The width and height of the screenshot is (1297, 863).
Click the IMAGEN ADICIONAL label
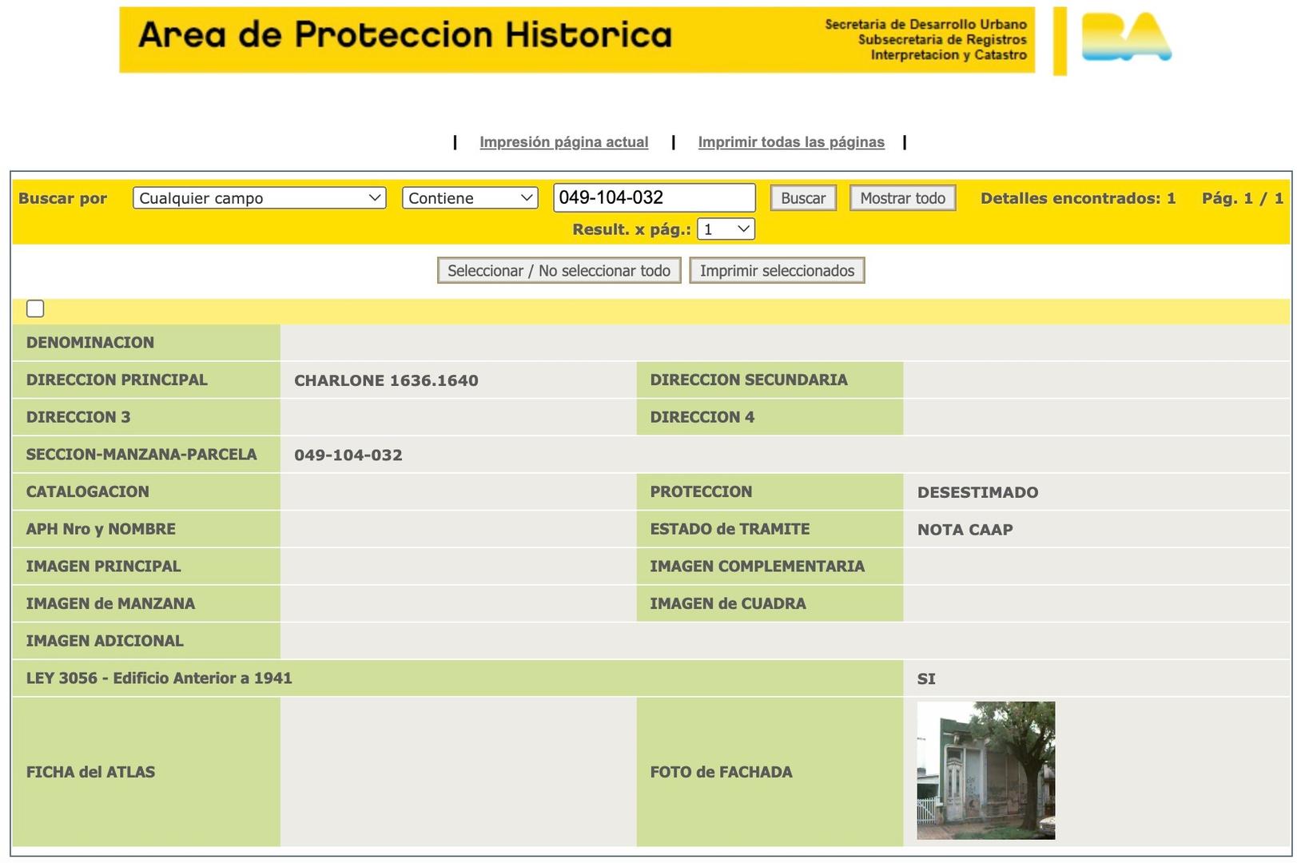pos(105,641)
